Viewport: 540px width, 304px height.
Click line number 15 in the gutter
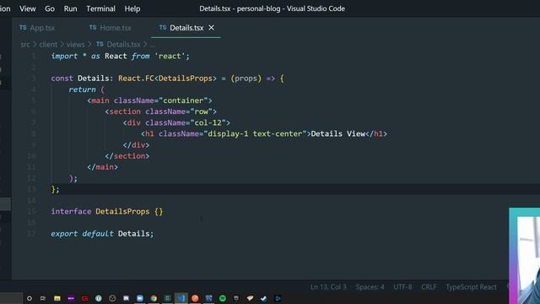(31, 211)
